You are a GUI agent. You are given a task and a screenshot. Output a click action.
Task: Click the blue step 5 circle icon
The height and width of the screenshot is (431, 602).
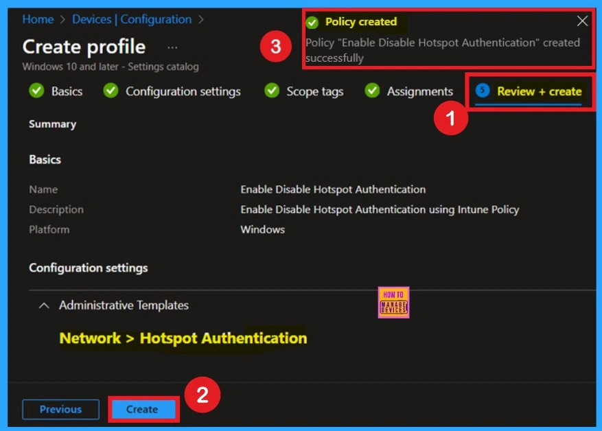pyautogui.click(x=483, y=91)
